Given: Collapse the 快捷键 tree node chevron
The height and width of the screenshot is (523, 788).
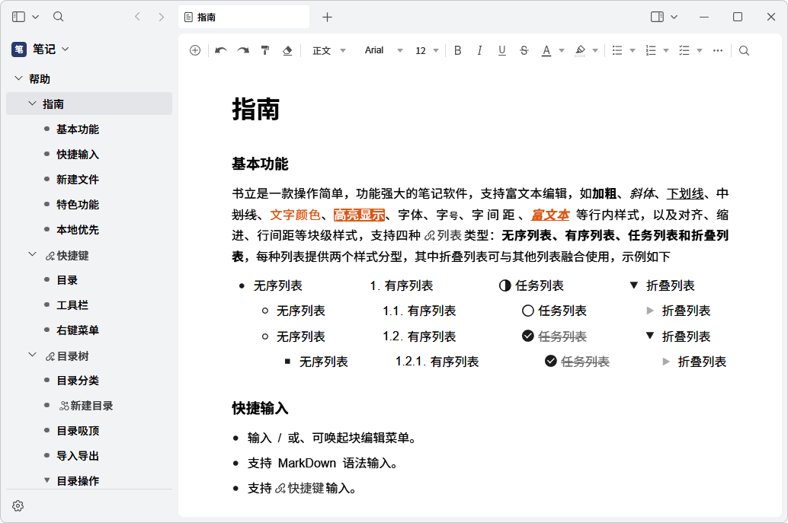Looking at the screenshot, I should click(x=33, y=254).
